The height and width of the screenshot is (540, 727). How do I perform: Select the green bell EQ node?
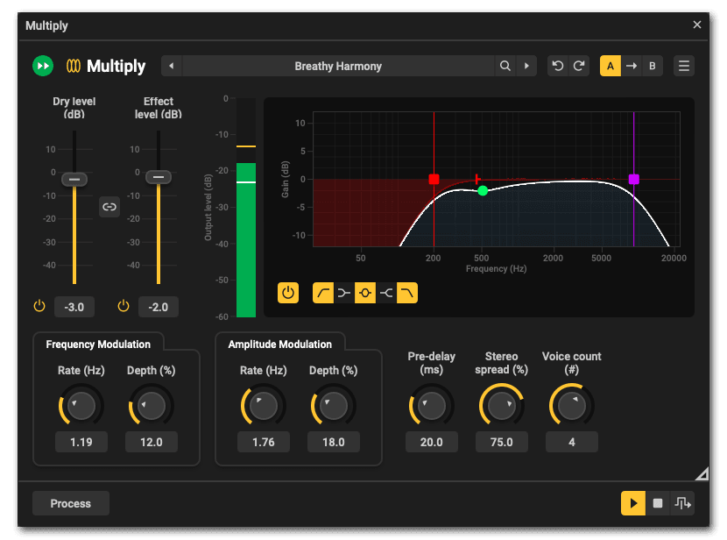pyautogui.click(x=483, y=191)
